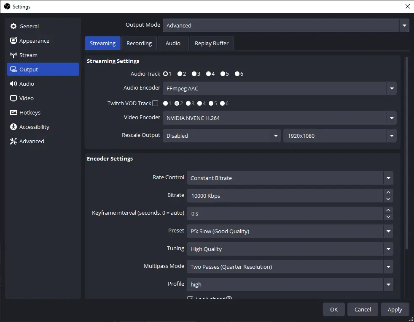Decrease Keyframe interval with down arrow

coord(388,217)
